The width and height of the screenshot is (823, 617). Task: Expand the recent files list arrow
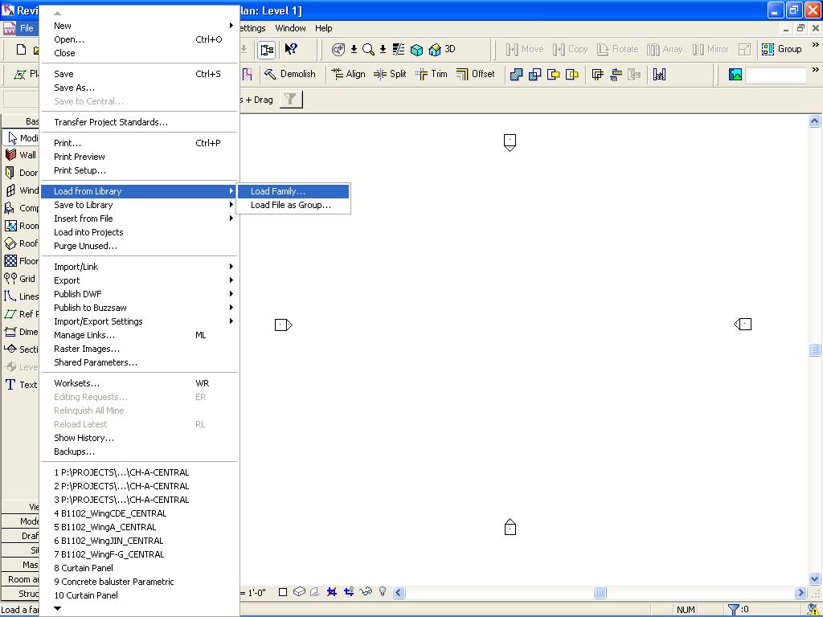tap(58, 609)
